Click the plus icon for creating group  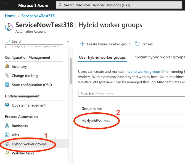point(83,44)
